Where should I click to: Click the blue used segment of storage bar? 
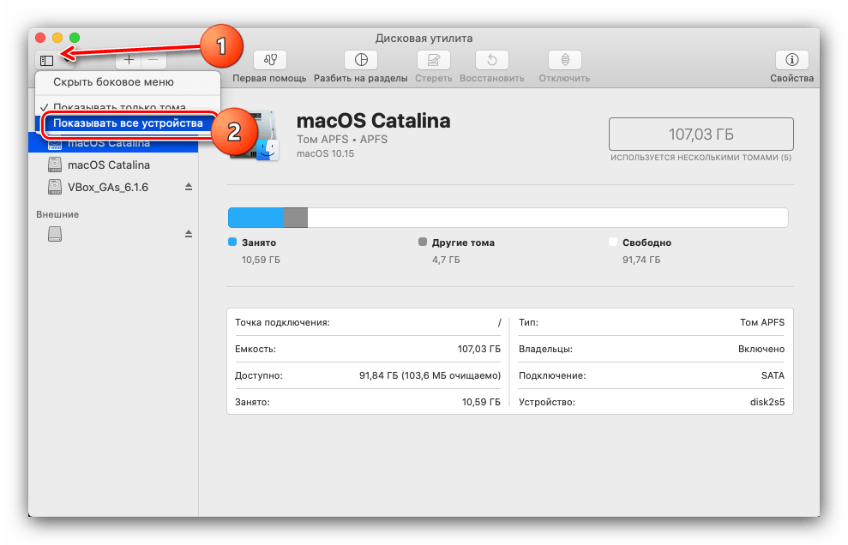point(256,218)
